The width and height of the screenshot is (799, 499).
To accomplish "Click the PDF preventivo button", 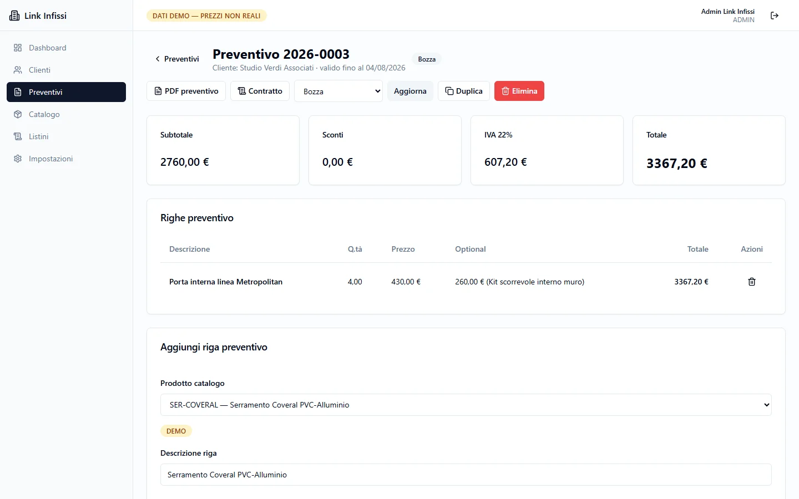I will coord(186,91).
